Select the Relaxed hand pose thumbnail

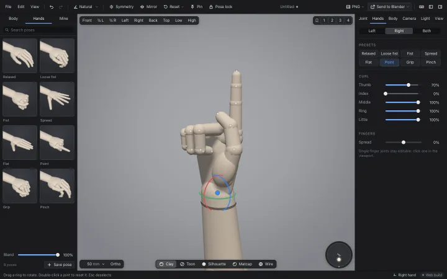click(20, 56)
